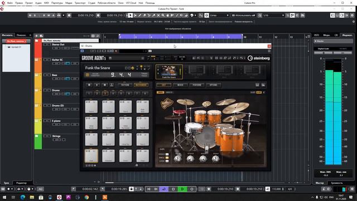Click the Groove Agent kit slot 1 thumbnail

pyautogui.click(x=169, y=71)
